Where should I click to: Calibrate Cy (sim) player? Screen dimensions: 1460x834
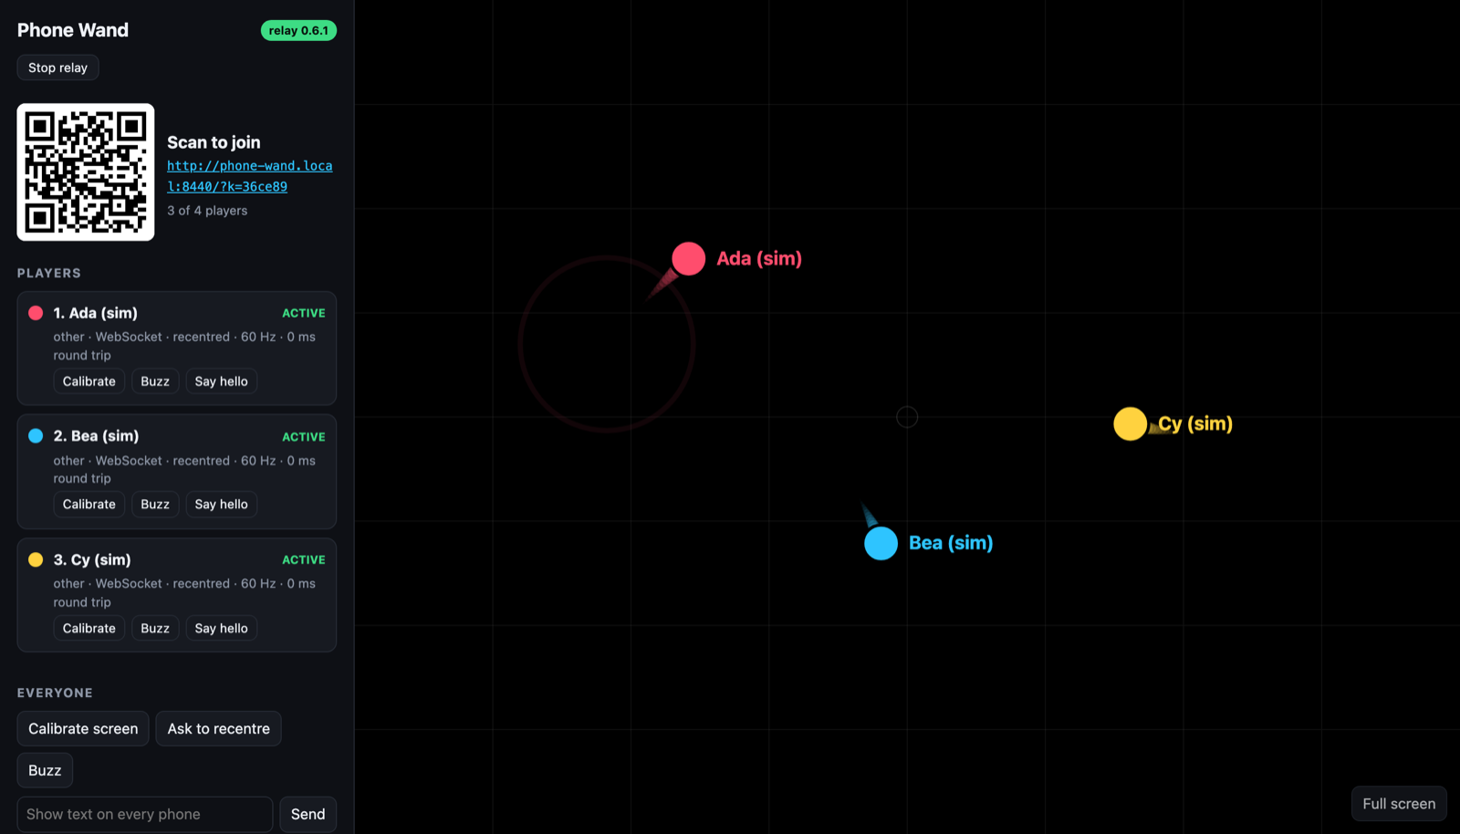pos(89,629)
